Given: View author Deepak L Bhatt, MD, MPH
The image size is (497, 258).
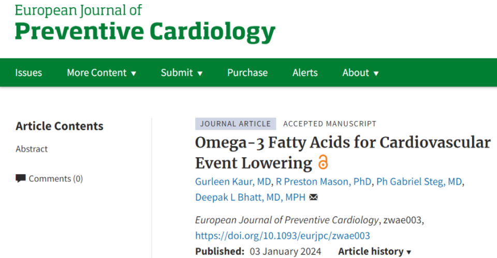Looking at the screenshot, I should (251, 197).
